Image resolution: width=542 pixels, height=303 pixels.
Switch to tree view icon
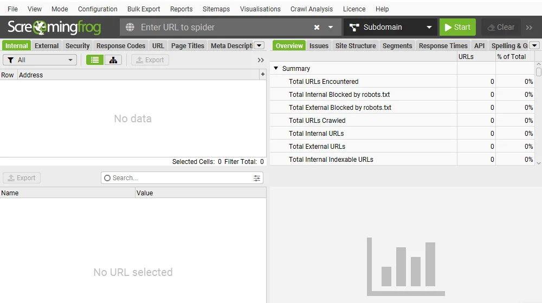click(x=113, y=60)
